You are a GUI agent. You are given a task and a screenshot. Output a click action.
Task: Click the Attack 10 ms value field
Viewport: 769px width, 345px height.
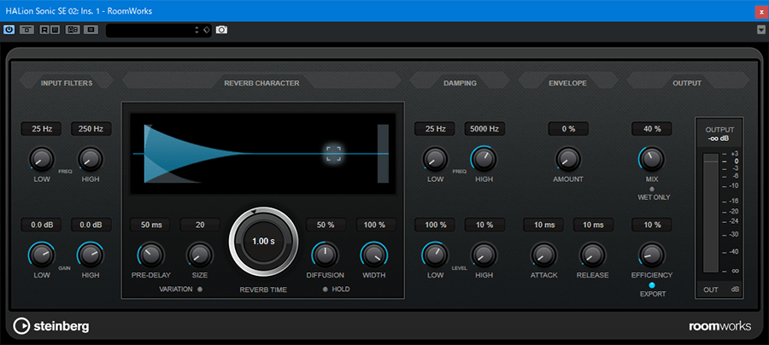(543, 225)
